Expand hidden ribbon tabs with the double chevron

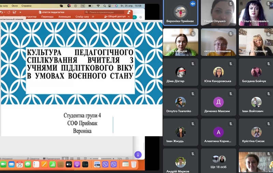click(93, 17)
